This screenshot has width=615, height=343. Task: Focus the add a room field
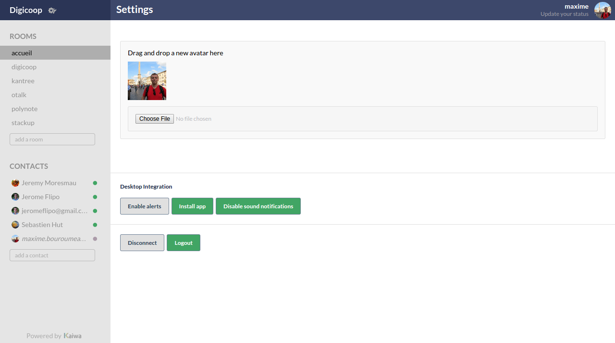[x=52, y=140]
